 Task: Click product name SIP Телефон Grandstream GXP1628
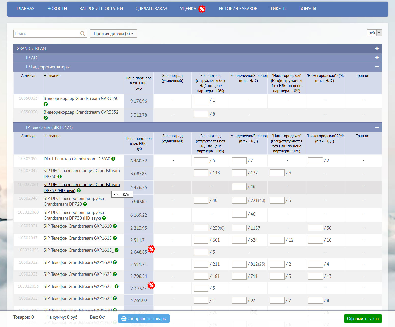[x=78, y=298]
